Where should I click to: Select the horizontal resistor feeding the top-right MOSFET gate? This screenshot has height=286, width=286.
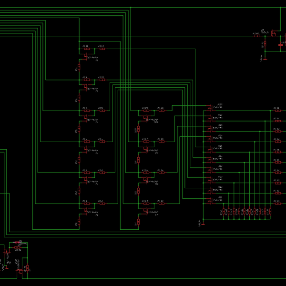(x=257, y=36)
